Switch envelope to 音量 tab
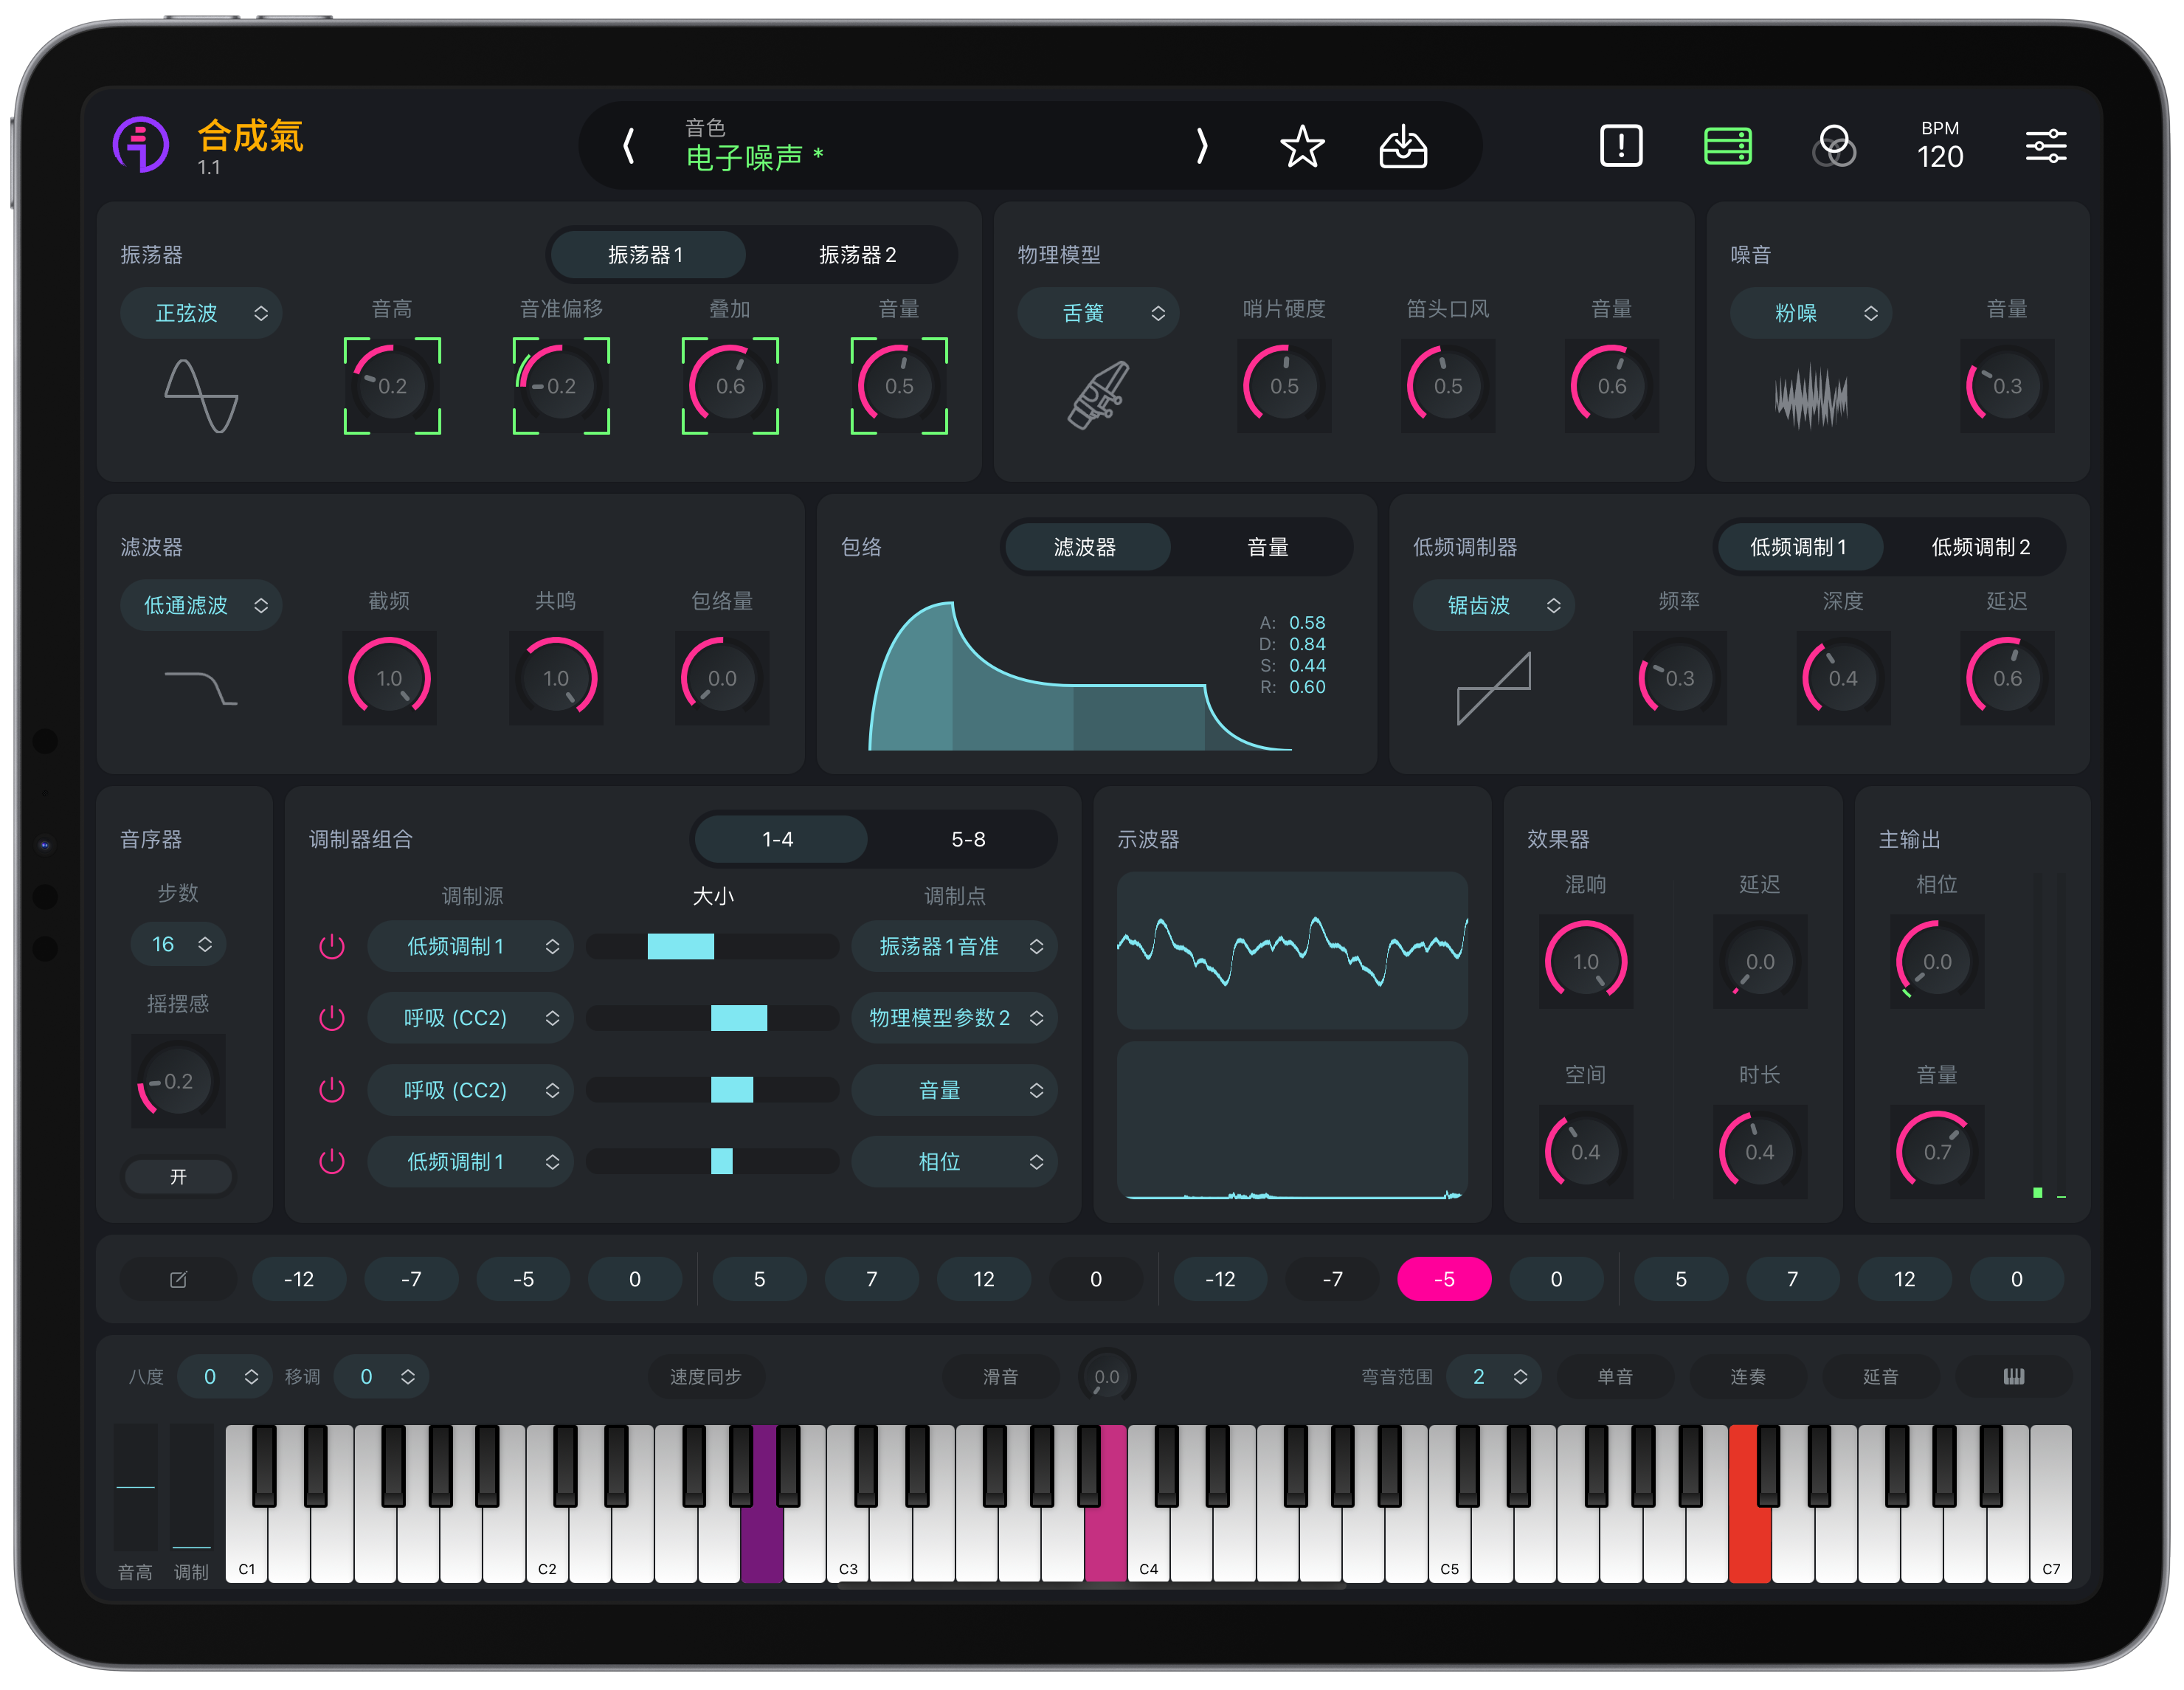 pyautogui.click(x=1267, y=547)
